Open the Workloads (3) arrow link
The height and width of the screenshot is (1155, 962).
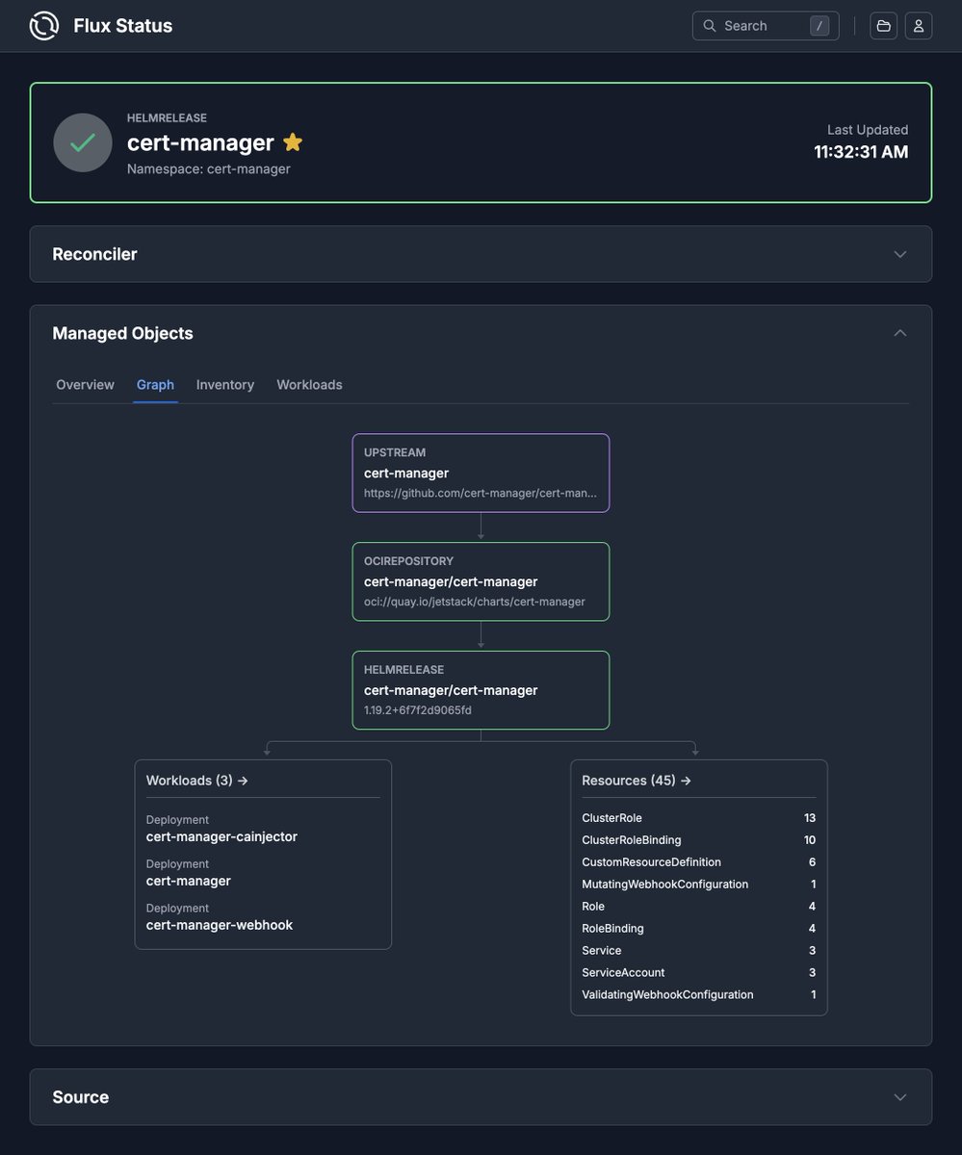coord(197,781)
